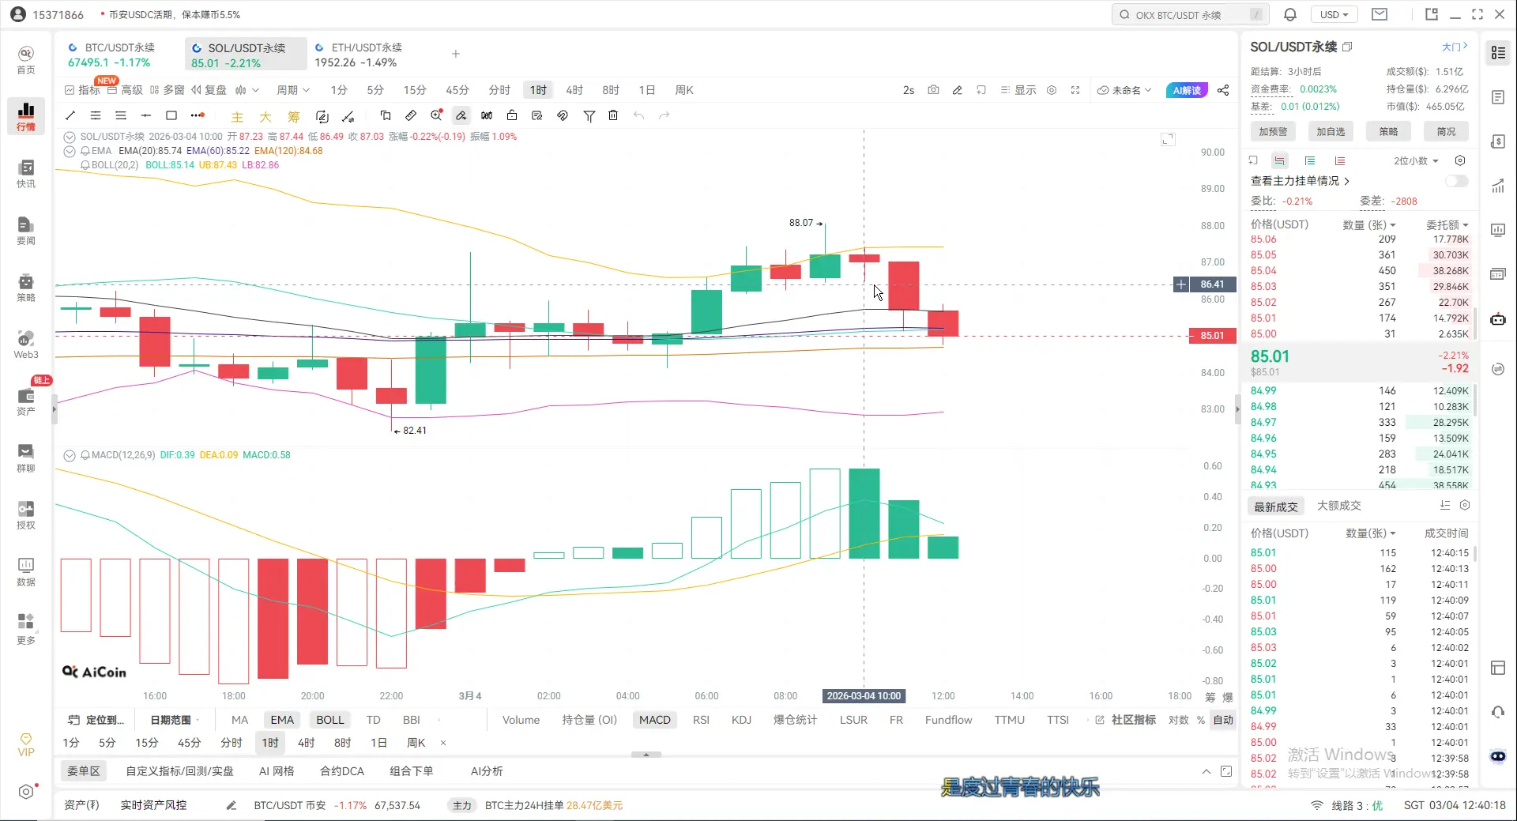
Task: Click the OKX BTC/USDT search field
Action: pos(1190,14)
